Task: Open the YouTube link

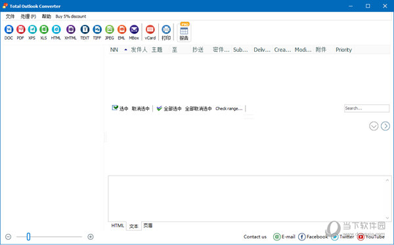Action: pos(371,236)
